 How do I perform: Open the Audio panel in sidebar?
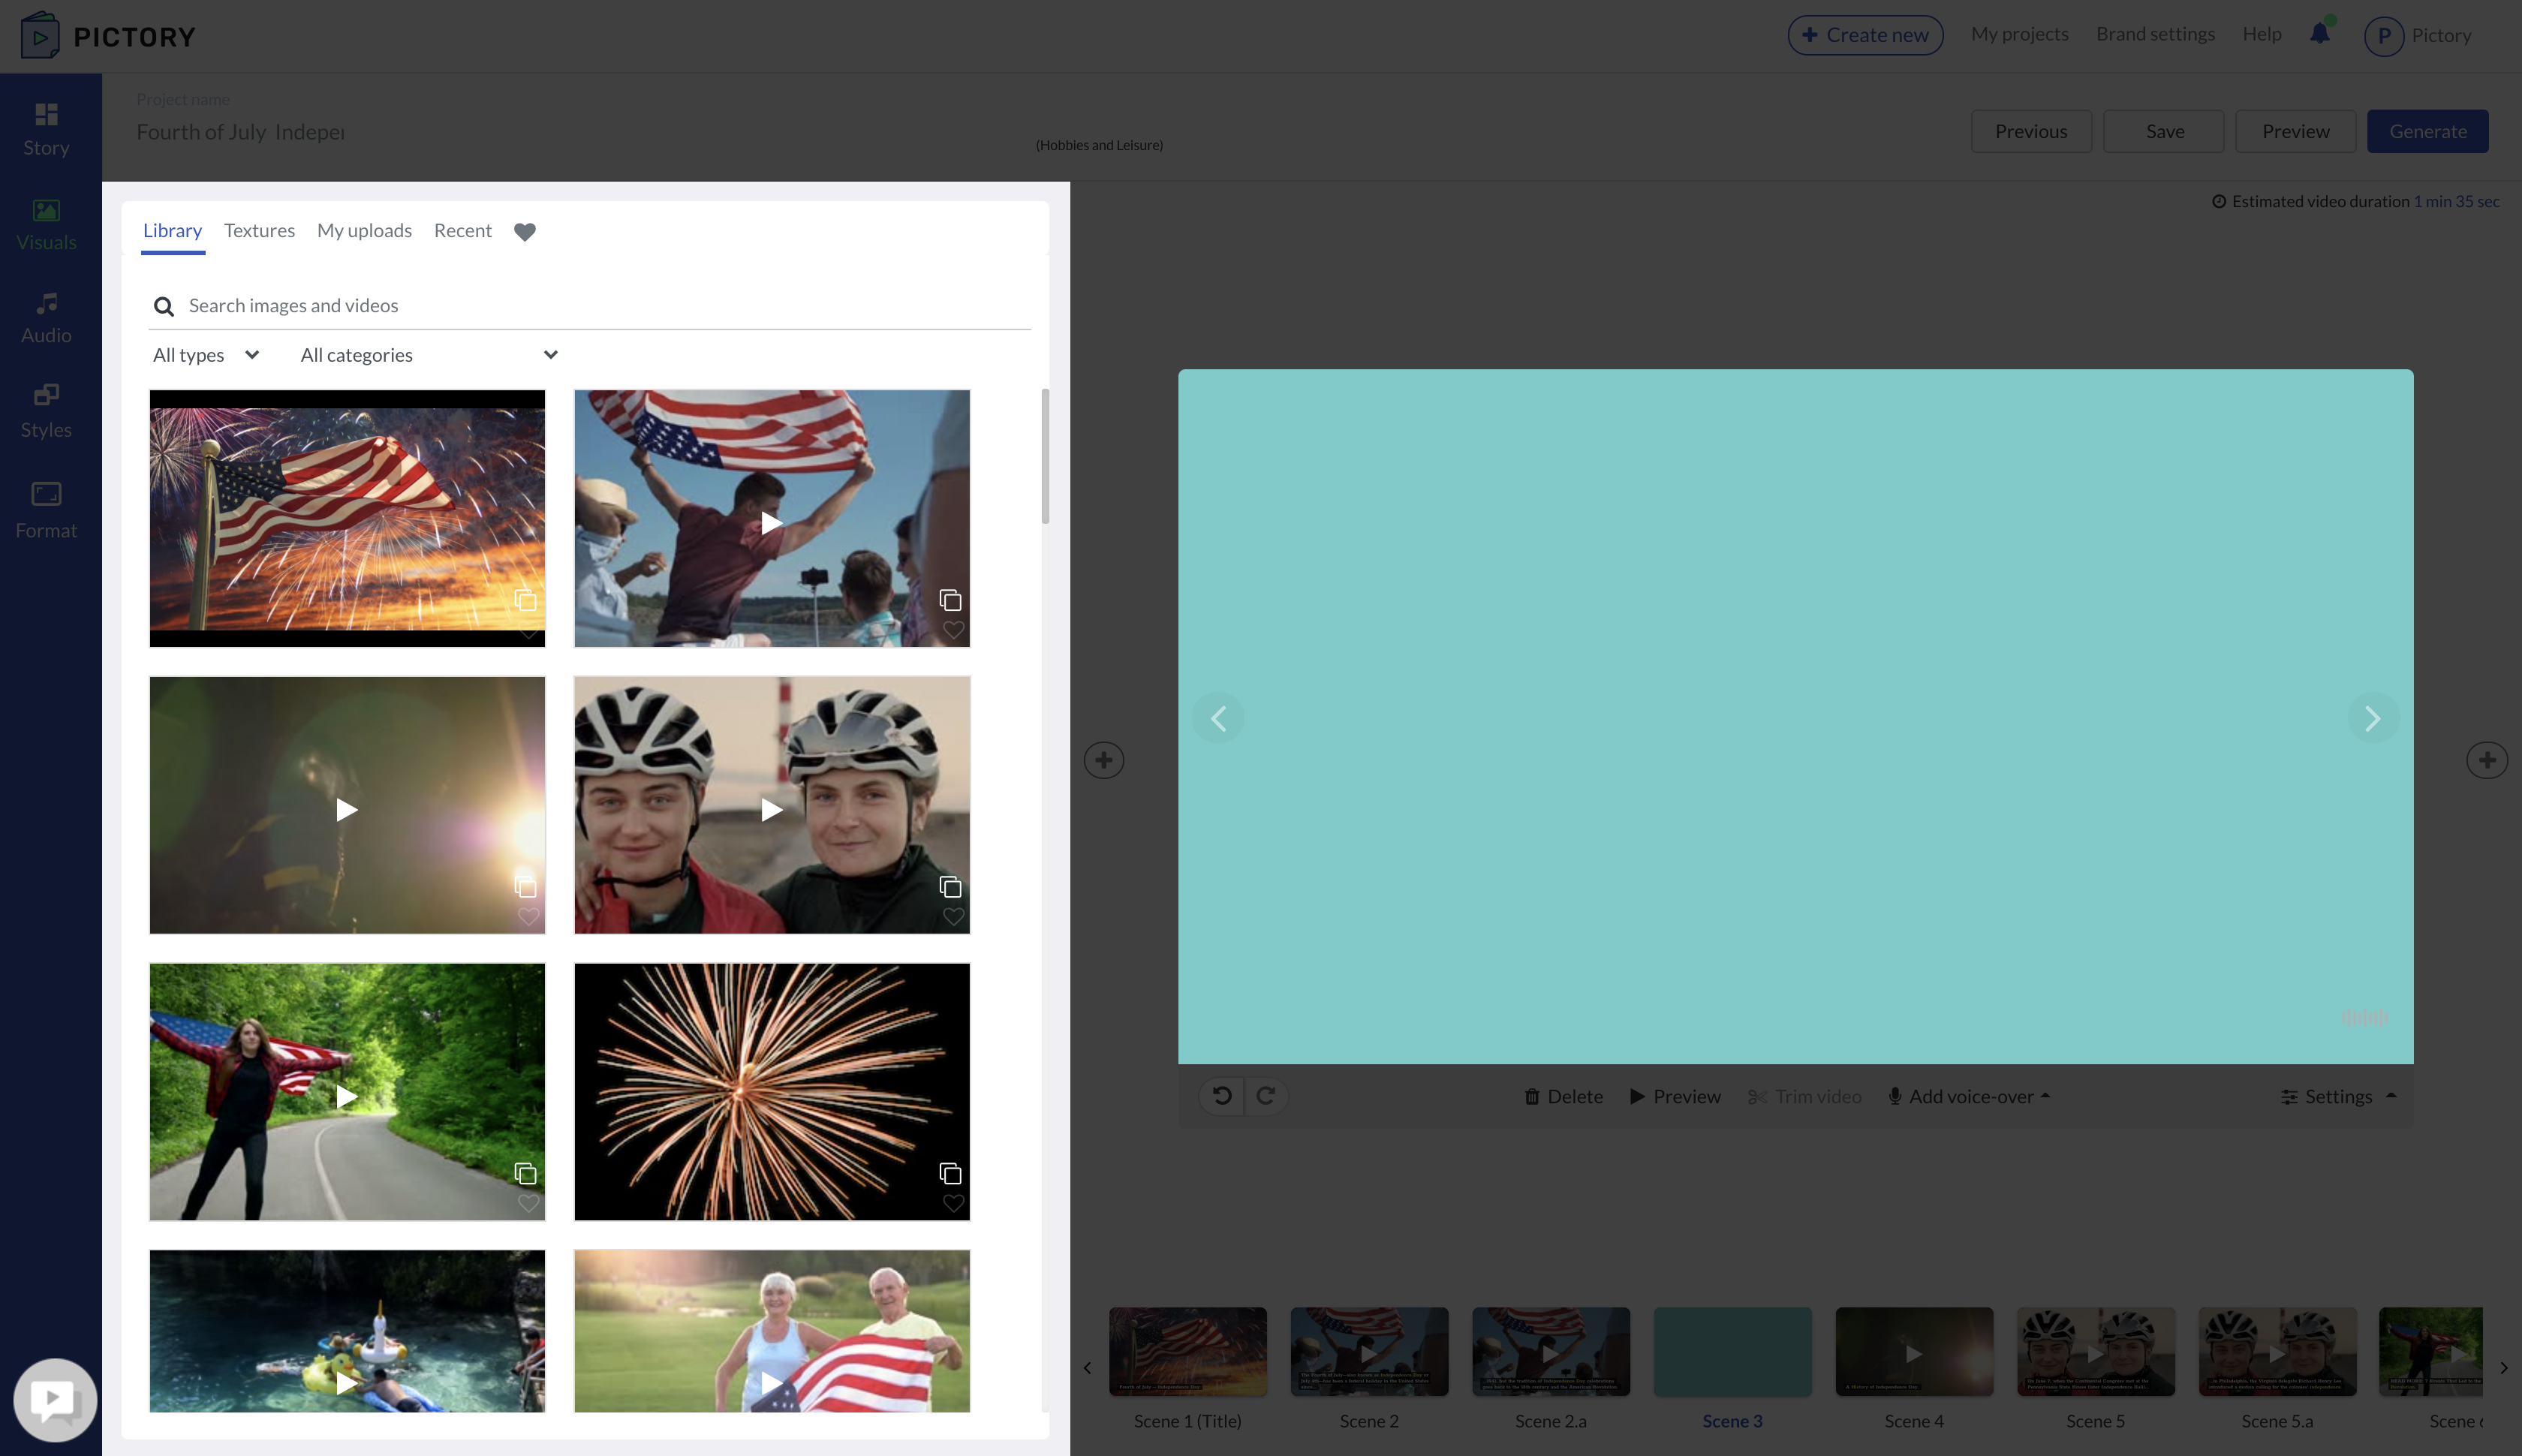[46, 318]
